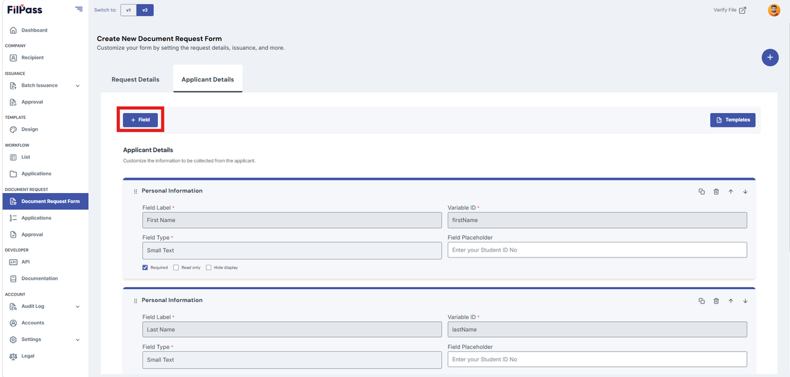Click Last Name's Field Placeholder input
Screen dimensions: 790x377
597,360
